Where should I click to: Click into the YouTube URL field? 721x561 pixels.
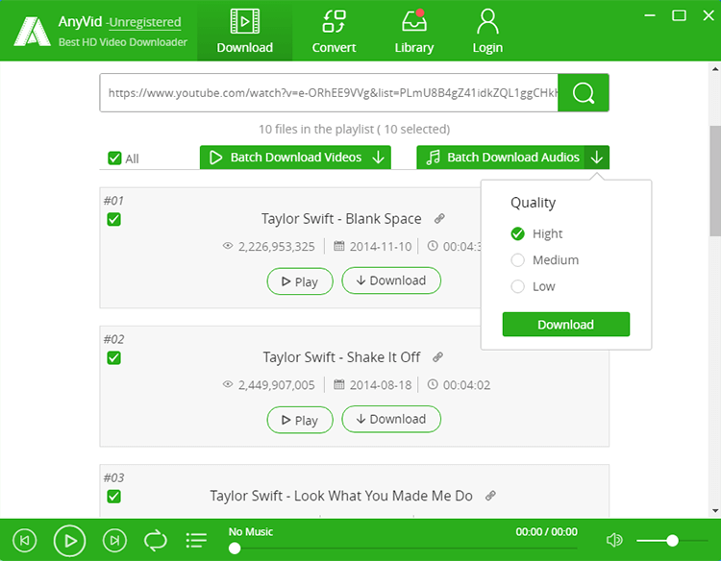329,93
